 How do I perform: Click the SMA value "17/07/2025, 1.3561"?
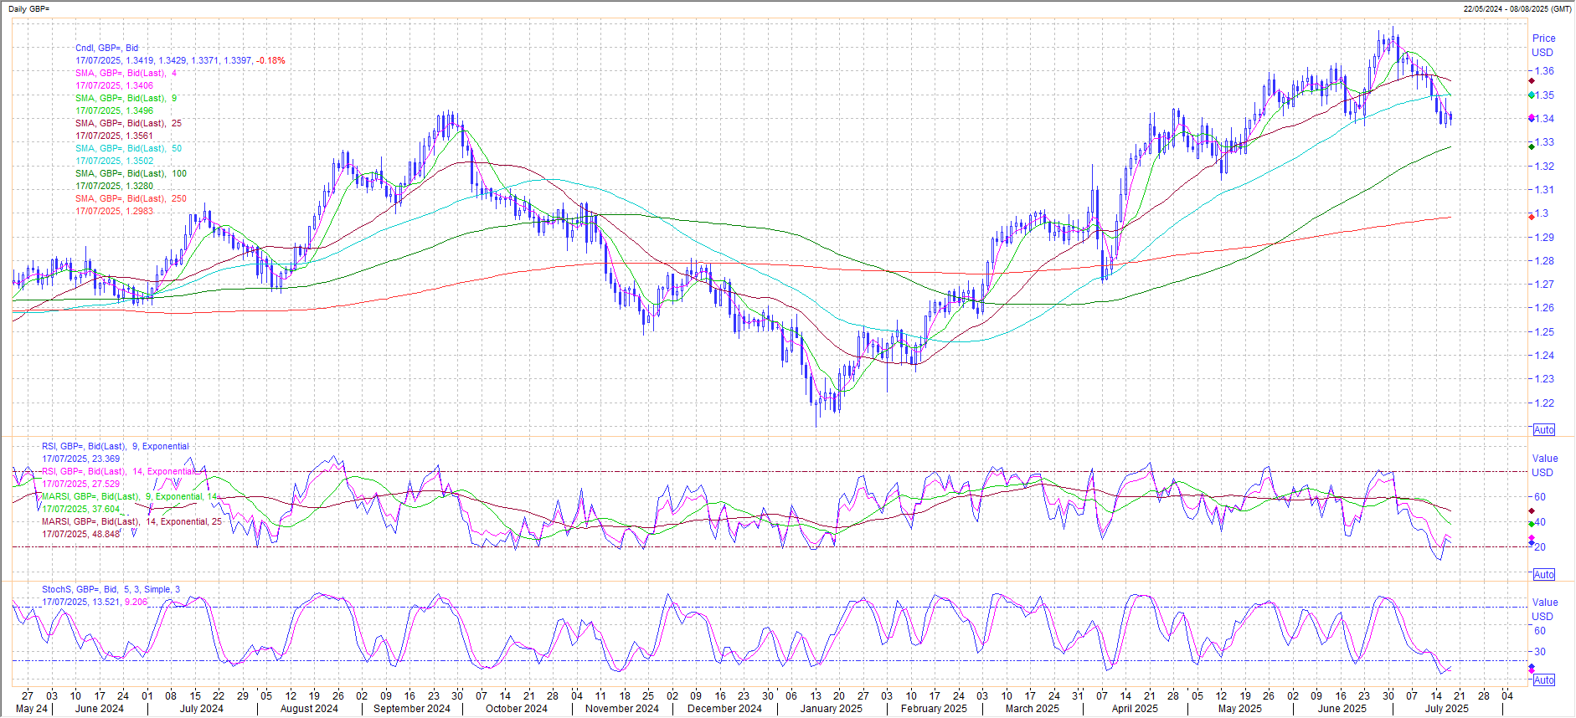(114, 136)
